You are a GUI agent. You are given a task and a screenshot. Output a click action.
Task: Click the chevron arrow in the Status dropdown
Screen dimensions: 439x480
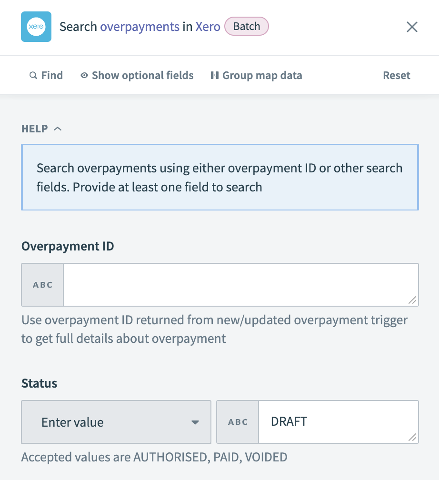point(196,422)
